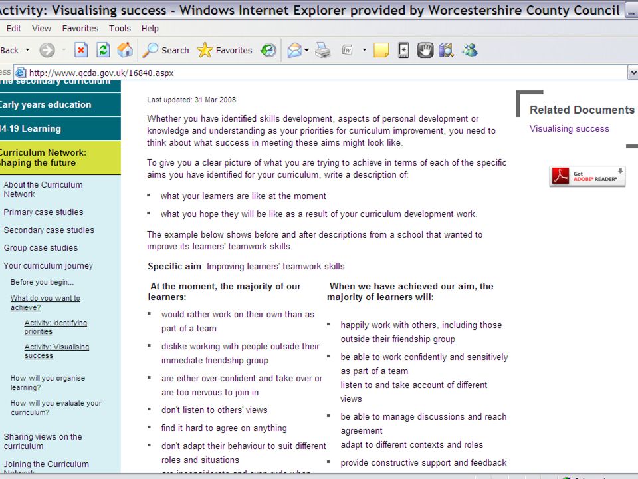Expand the Edit button dropdown arrow
638x479 pixels.
click(364, 50)
